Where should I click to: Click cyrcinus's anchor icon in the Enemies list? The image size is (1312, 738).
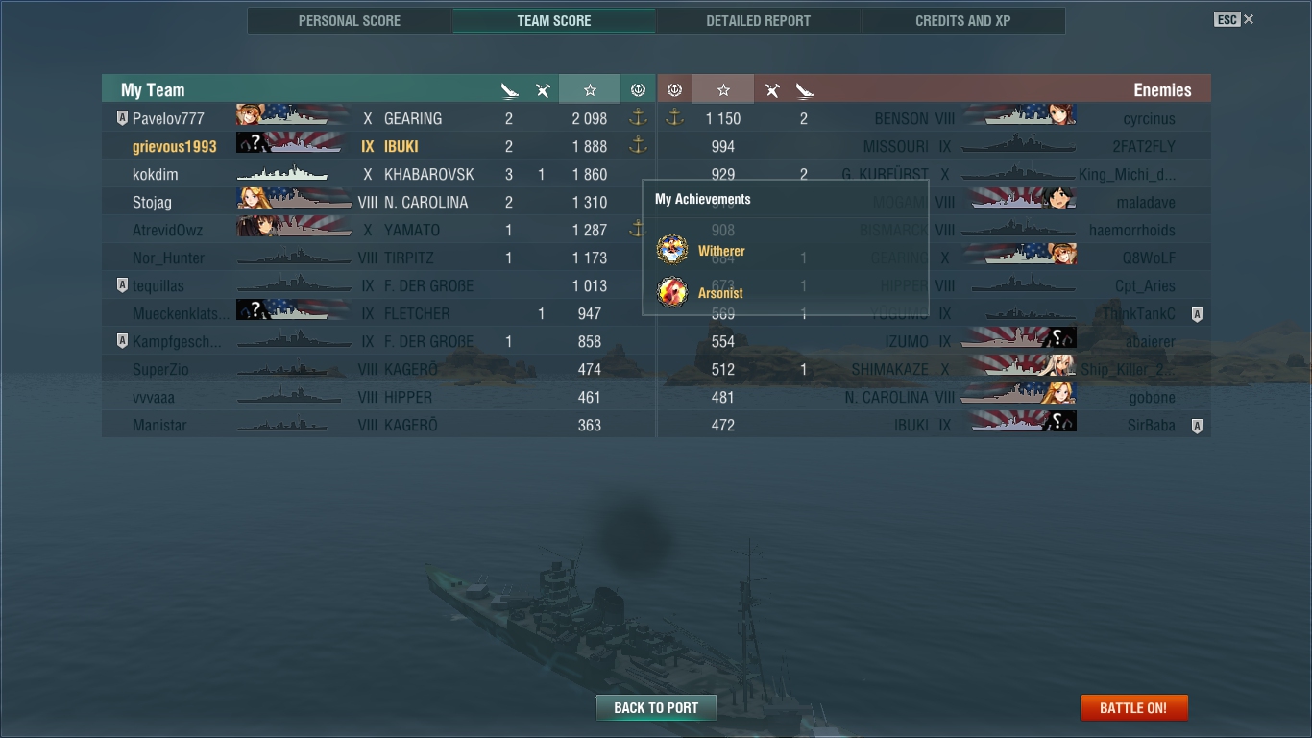pyautogui.click(x=674, y=118)
